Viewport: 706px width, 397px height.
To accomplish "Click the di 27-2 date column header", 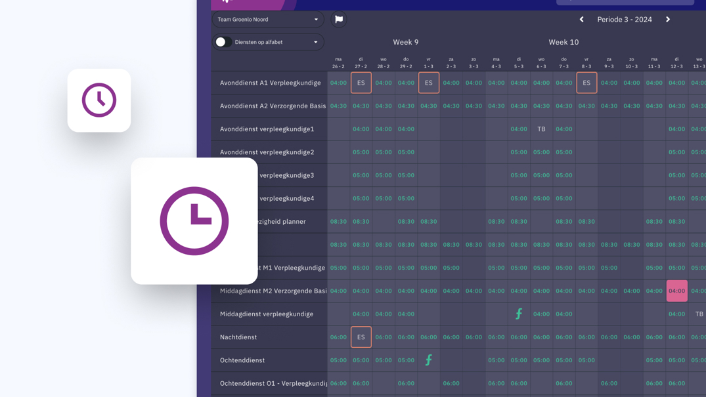I will (361, 63).
